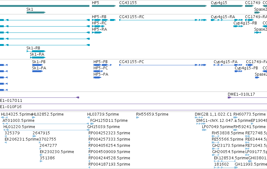Click the HP5-RB transcript label
Image resolution: width=267 pixels, height=169 pixels.
pyautogui.click(x=99, y=17)
